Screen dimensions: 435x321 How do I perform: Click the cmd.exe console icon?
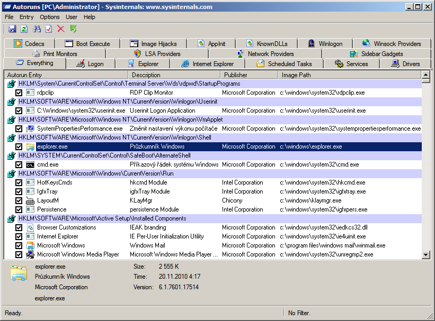(30, 165)
